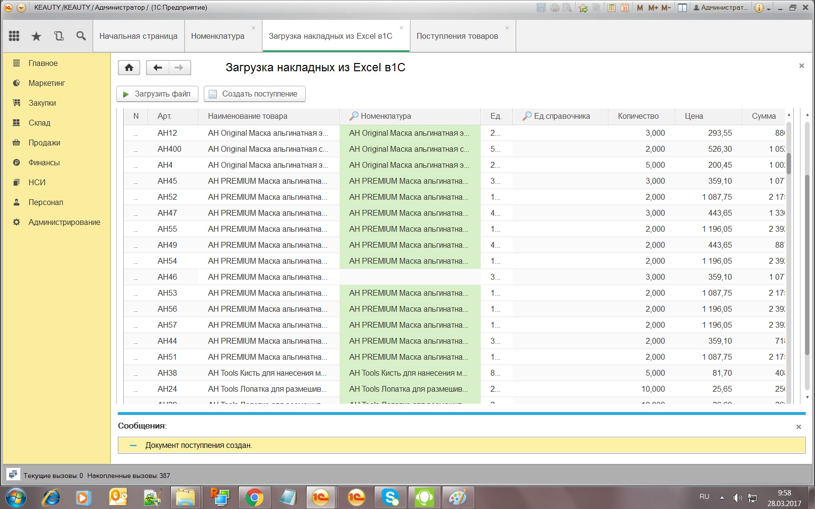Click the add to favorites star icon
The height and width of the screenshot is (509, 815).
coord(583,8)
